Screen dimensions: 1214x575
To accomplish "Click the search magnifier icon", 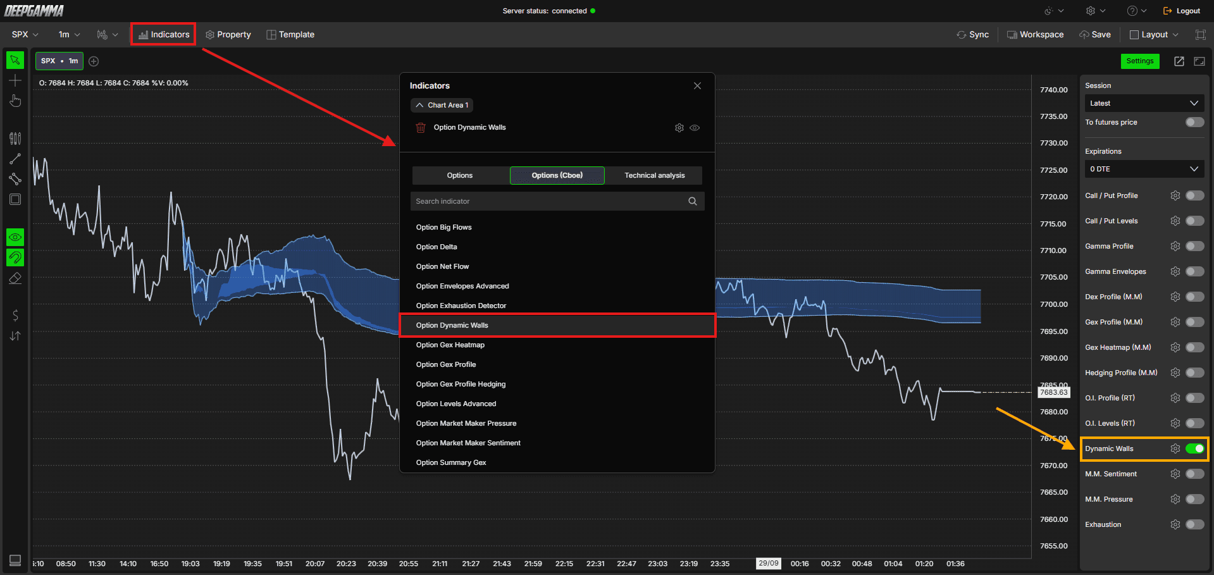I will pos(693,201).
